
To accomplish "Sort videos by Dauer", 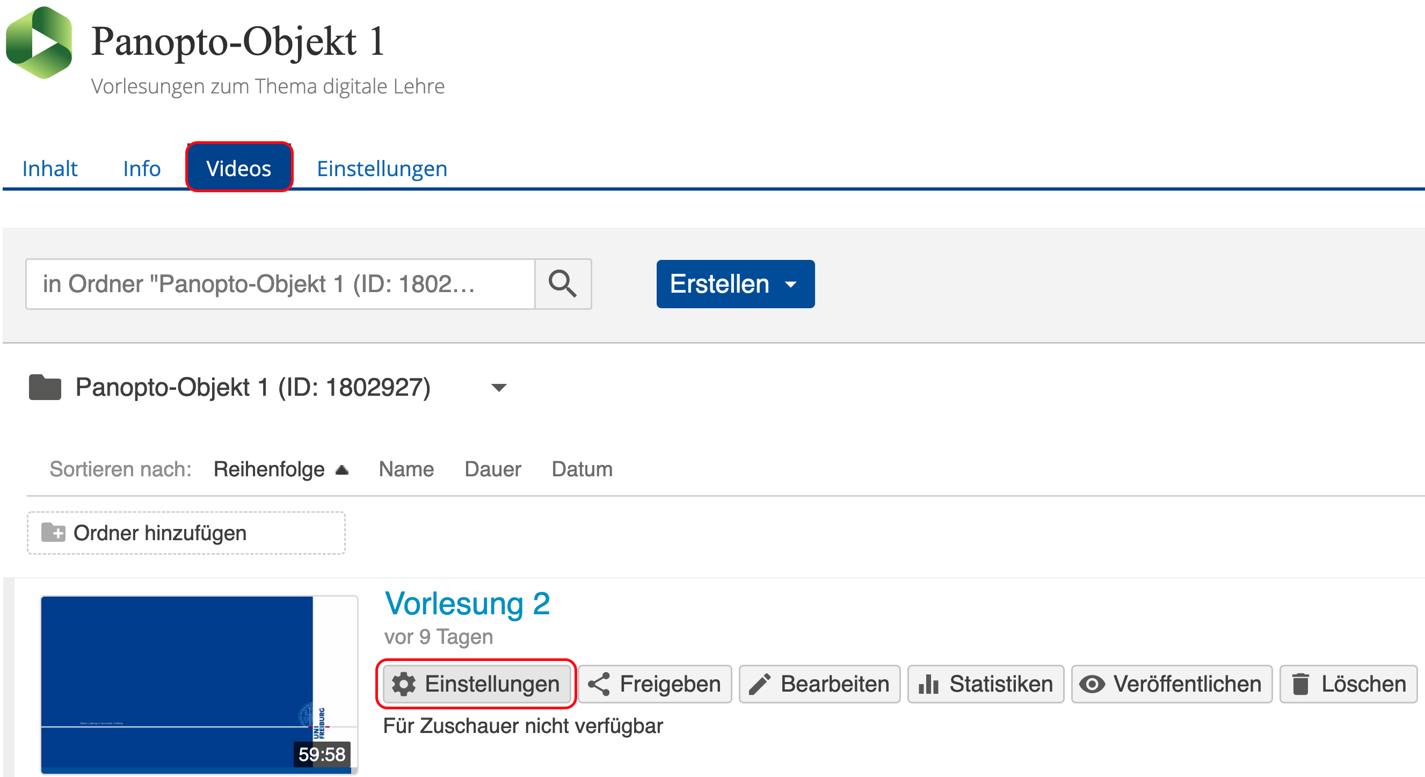I will (x=493, y=469).
